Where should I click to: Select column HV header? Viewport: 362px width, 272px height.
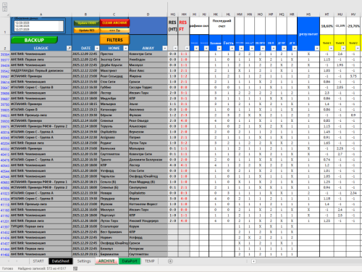353,15
